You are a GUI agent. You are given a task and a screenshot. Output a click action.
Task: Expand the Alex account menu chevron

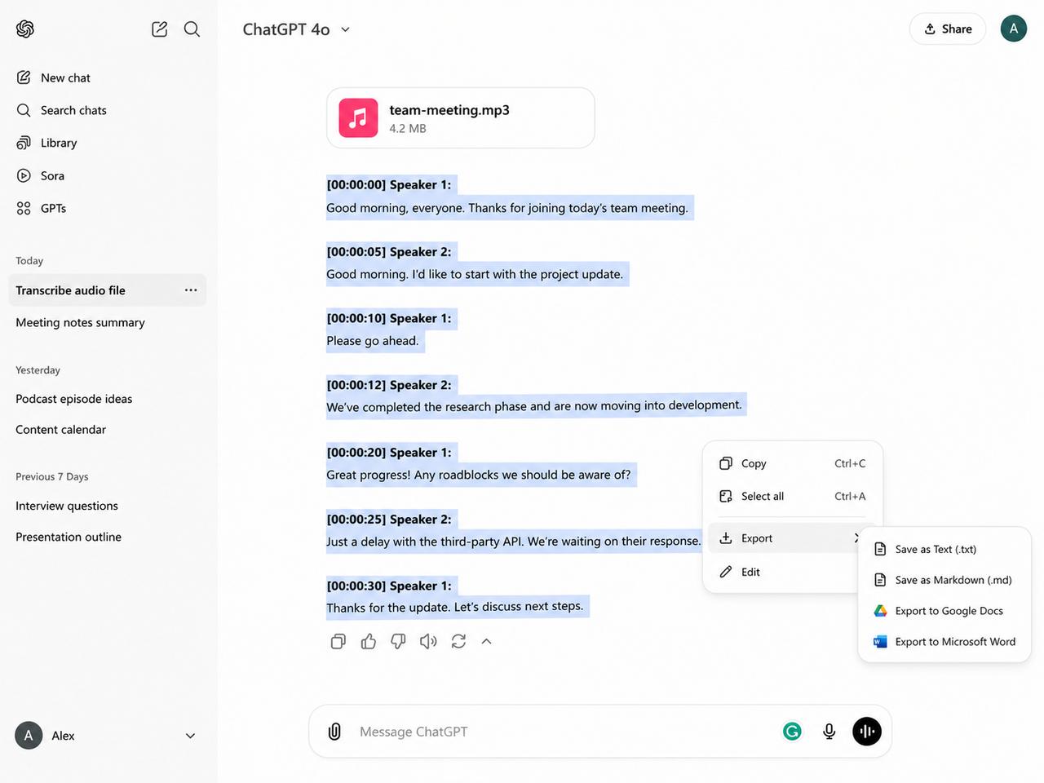pyautogui.click(x=190, y=736)
